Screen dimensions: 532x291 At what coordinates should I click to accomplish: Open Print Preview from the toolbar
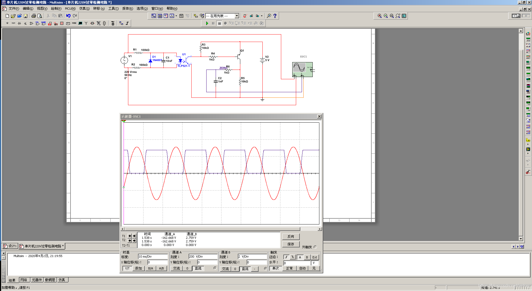[40, 16]
